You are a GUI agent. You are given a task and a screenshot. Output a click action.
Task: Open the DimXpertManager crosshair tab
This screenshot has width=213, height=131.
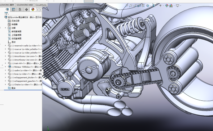26,9
